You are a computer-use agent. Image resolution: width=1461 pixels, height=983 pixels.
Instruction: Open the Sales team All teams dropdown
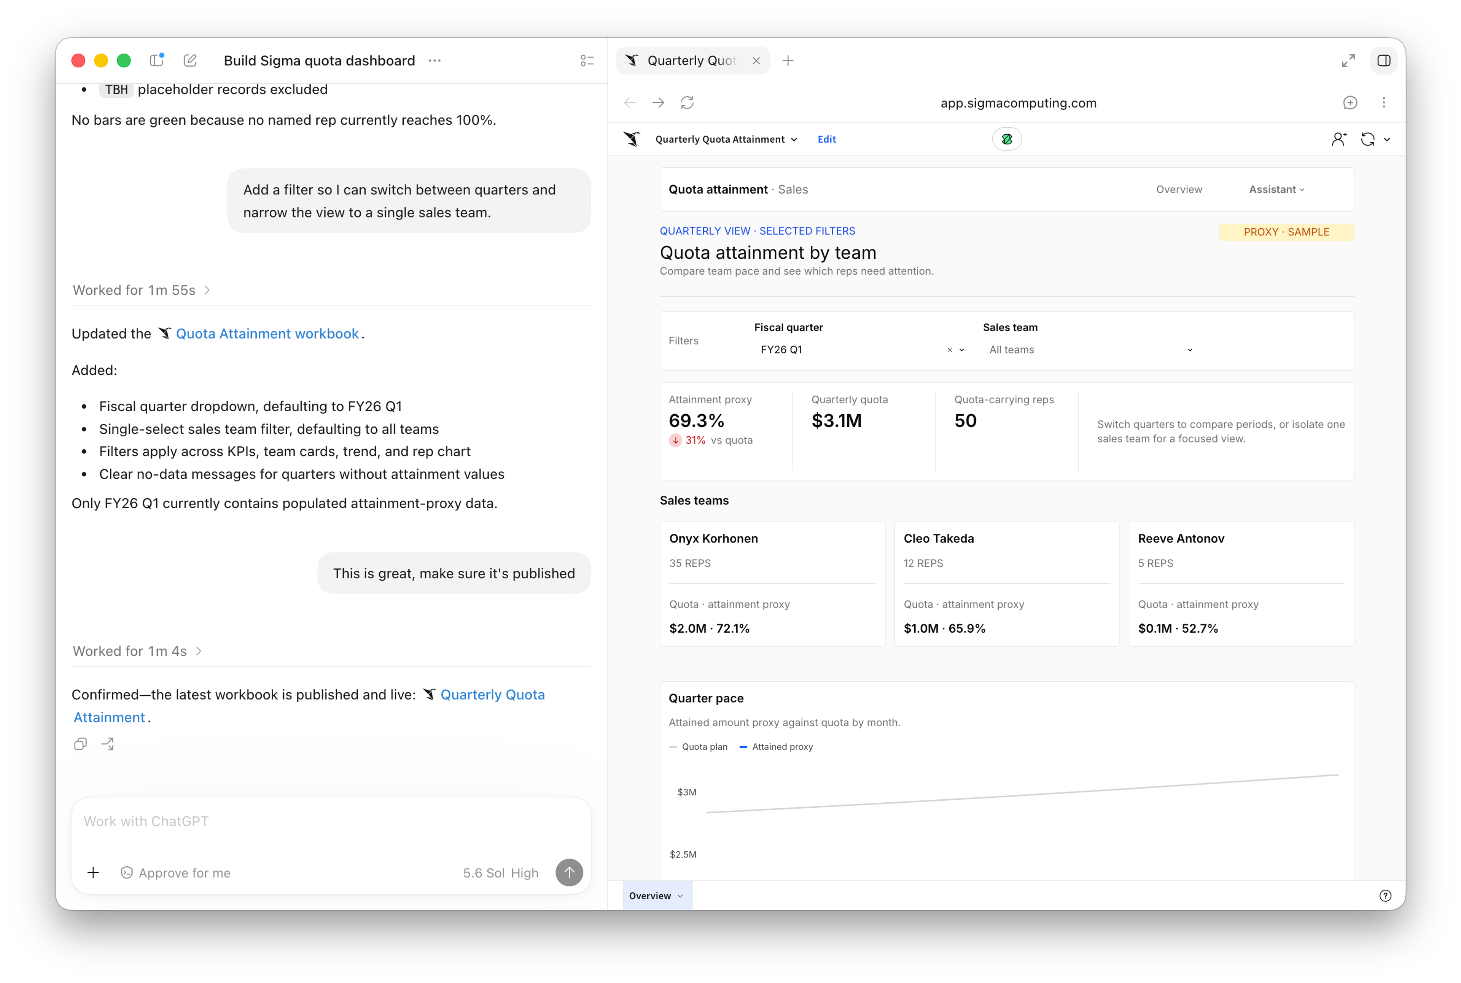(1090, 350)
